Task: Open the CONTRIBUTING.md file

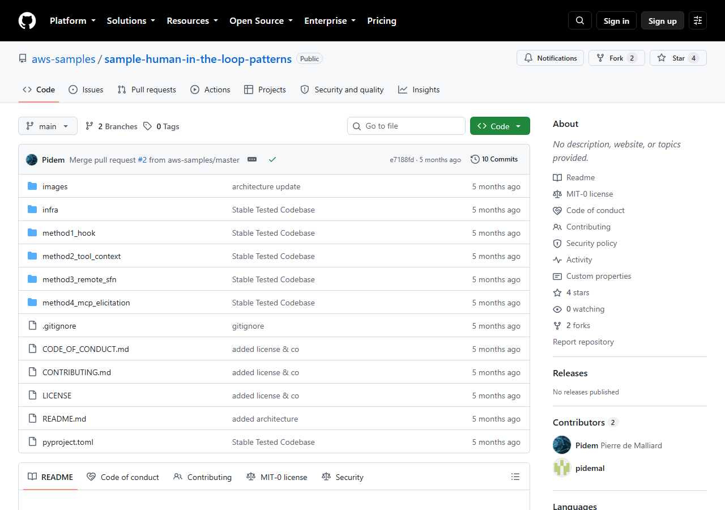Action: (76, 372)
